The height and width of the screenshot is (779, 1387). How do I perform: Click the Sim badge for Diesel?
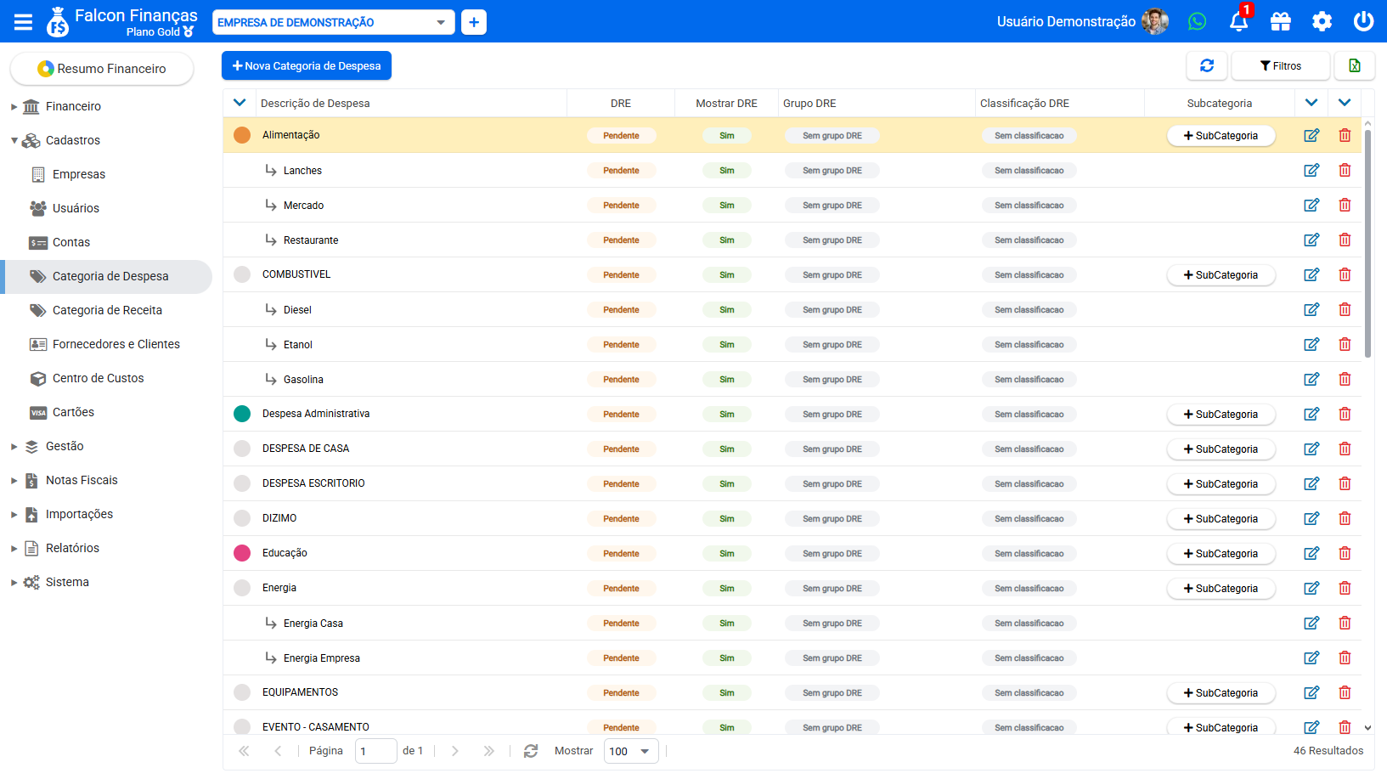(x=727, y=310)
